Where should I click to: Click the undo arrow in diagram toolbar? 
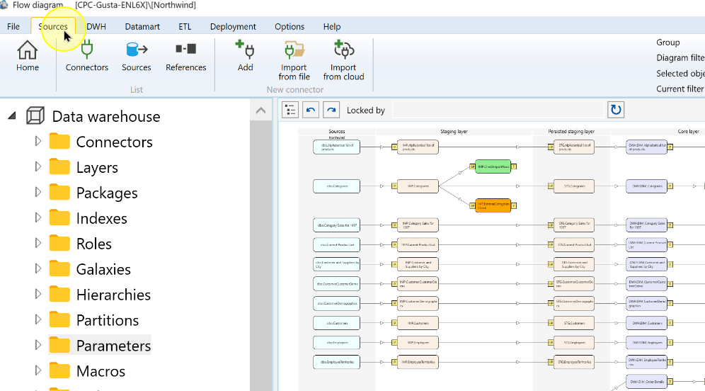click(311, 110)
